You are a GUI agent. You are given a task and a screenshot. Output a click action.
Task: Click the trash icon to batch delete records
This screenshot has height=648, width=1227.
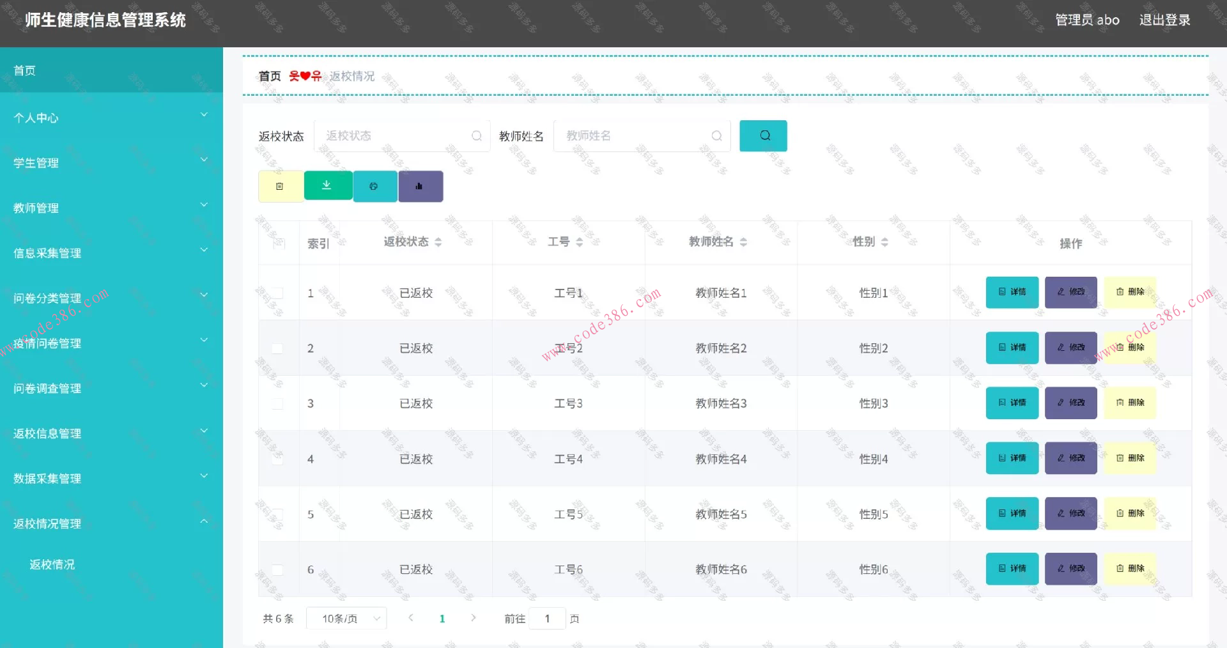[x=280, y=186]
